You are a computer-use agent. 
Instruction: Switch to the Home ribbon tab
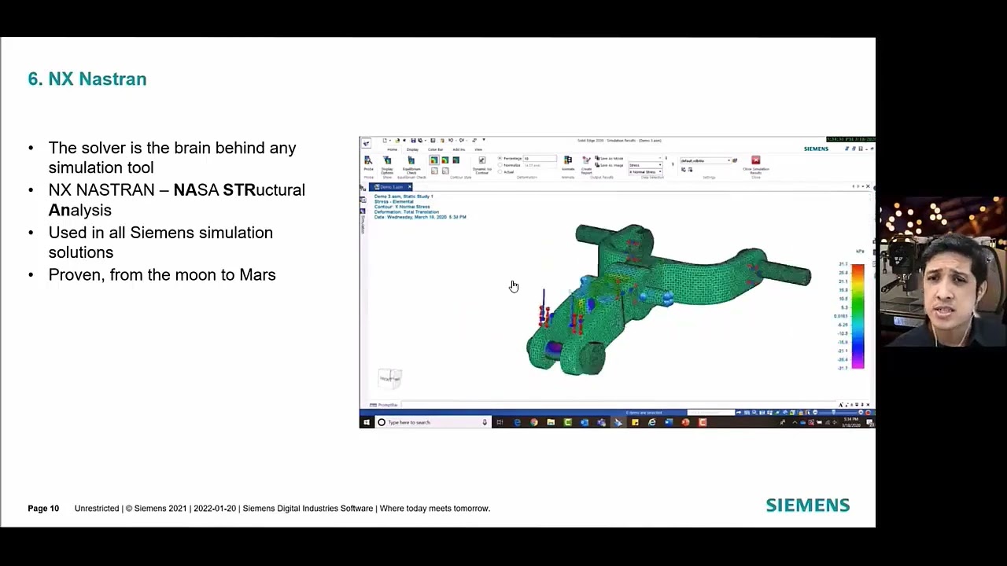click(392, 149)
